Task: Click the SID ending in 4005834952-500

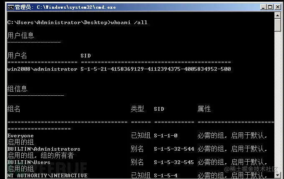Action: (156, 69)
